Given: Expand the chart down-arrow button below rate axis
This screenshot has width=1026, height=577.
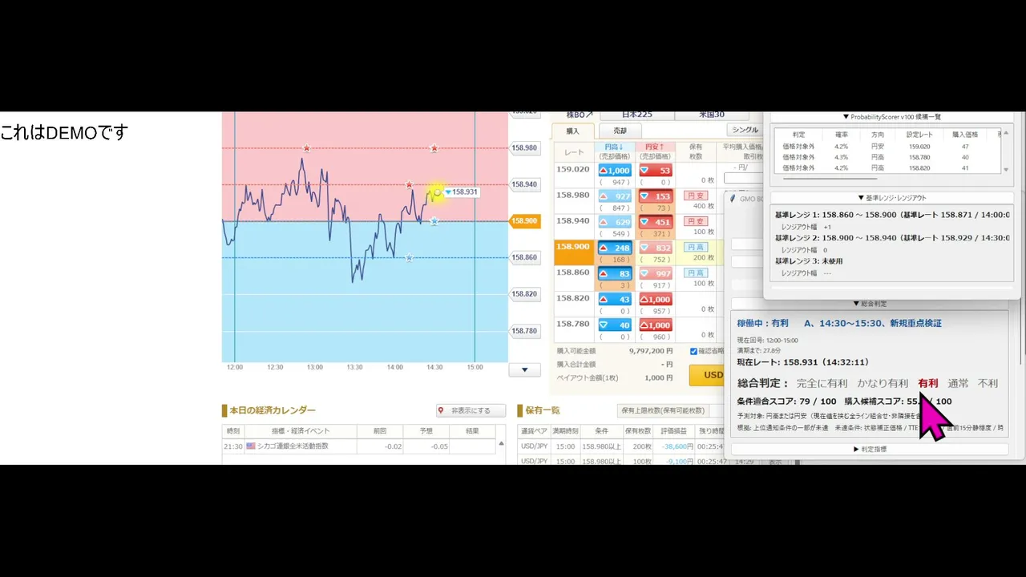Looking at the screenshot, I should click(524, 369).
